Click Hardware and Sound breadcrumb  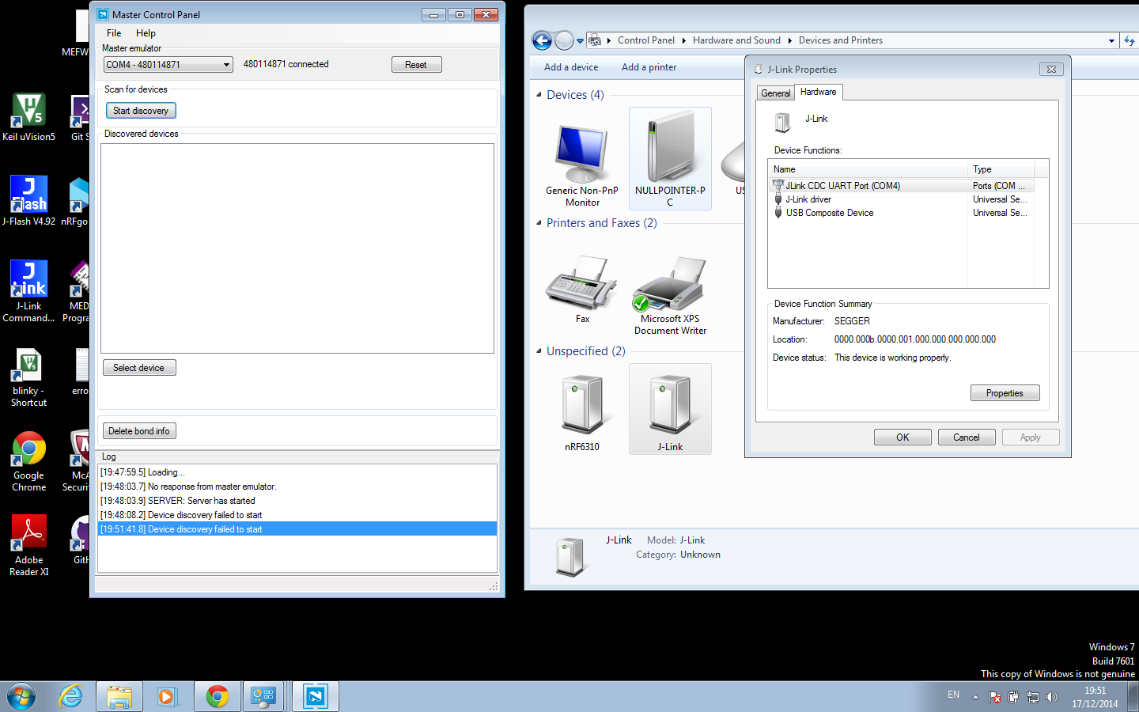[736, 40]
